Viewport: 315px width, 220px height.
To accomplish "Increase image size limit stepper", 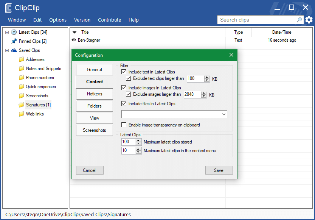I will (x=204, y=93).
